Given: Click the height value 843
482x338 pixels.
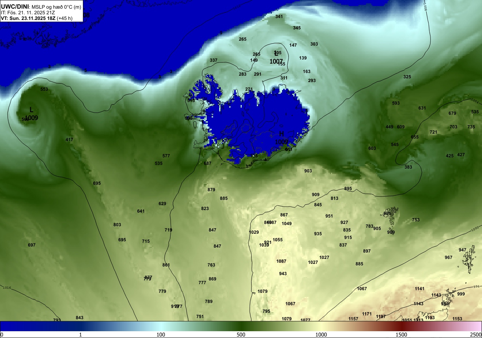Looking at the screenshot, I should click(x=79, y=318).
